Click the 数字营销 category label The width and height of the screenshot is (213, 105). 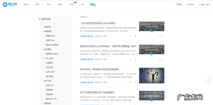click(48, 49)
